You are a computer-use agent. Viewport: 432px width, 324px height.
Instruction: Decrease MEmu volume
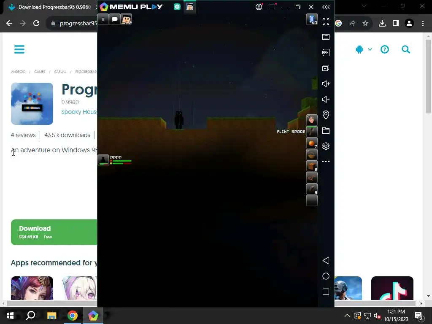(326, 100)
